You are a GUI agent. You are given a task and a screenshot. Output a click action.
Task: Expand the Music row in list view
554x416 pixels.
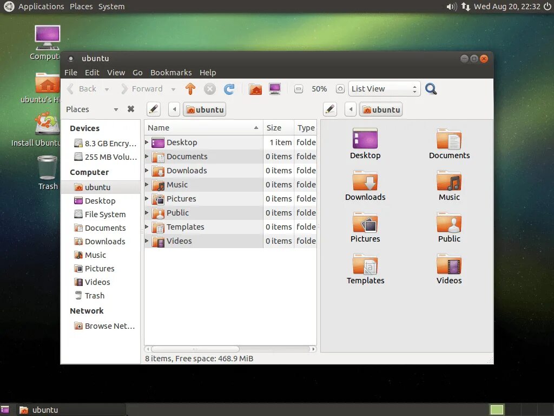tap(147, 184)
